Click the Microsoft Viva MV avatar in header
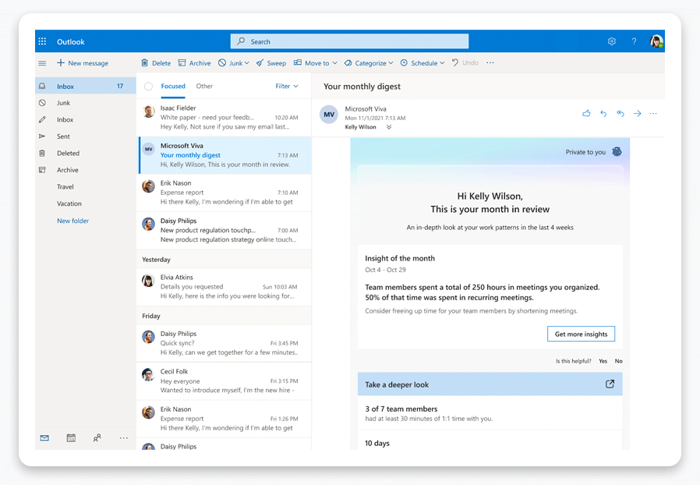 coord(329,115)
